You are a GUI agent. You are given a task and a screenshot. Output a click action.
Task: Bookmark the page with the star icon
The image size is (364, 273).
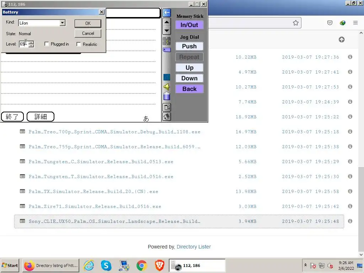295,23
